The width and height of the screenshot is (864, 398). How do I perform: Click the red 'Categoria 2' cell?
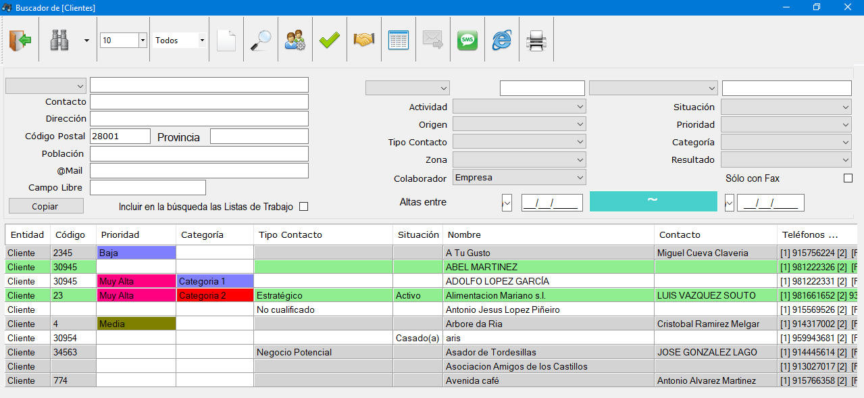215,295
